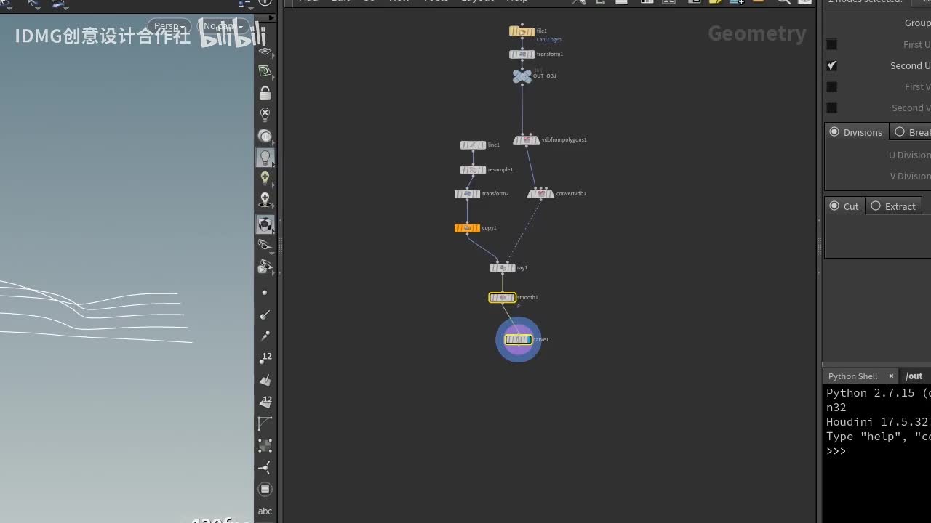Screen dimensions: 931x523
Task: Toggle the abc text display icon
Action: tap(265, 511)
